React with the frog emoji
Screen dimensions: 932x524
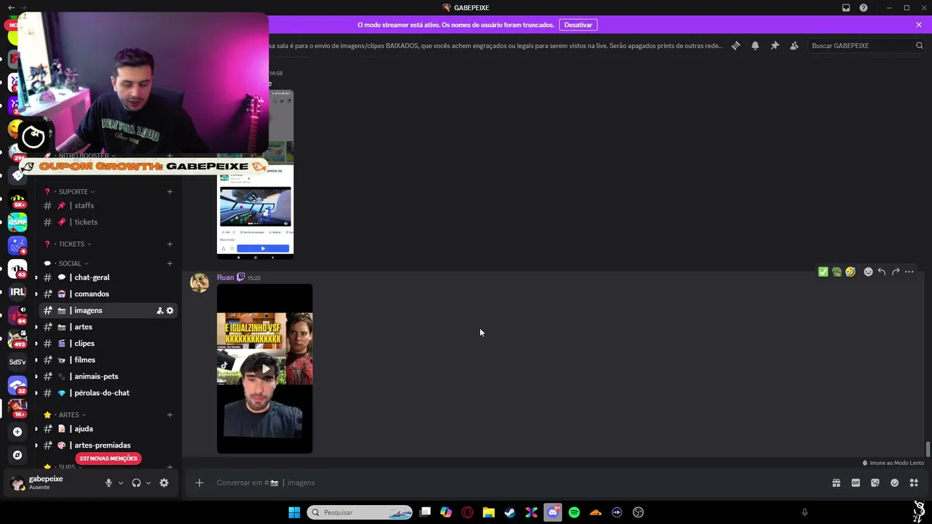click(x=837, y=271)
